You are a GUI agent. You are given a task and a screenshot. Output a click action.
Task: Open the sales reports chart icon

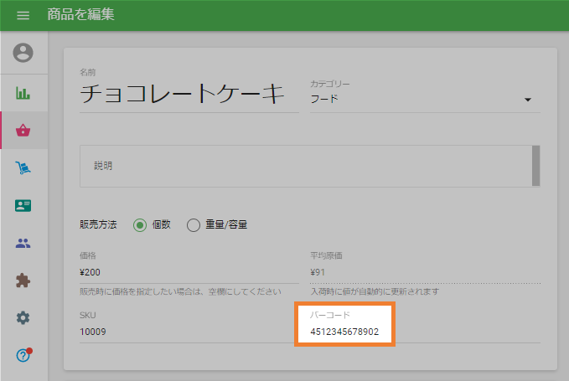coord(23,93)
